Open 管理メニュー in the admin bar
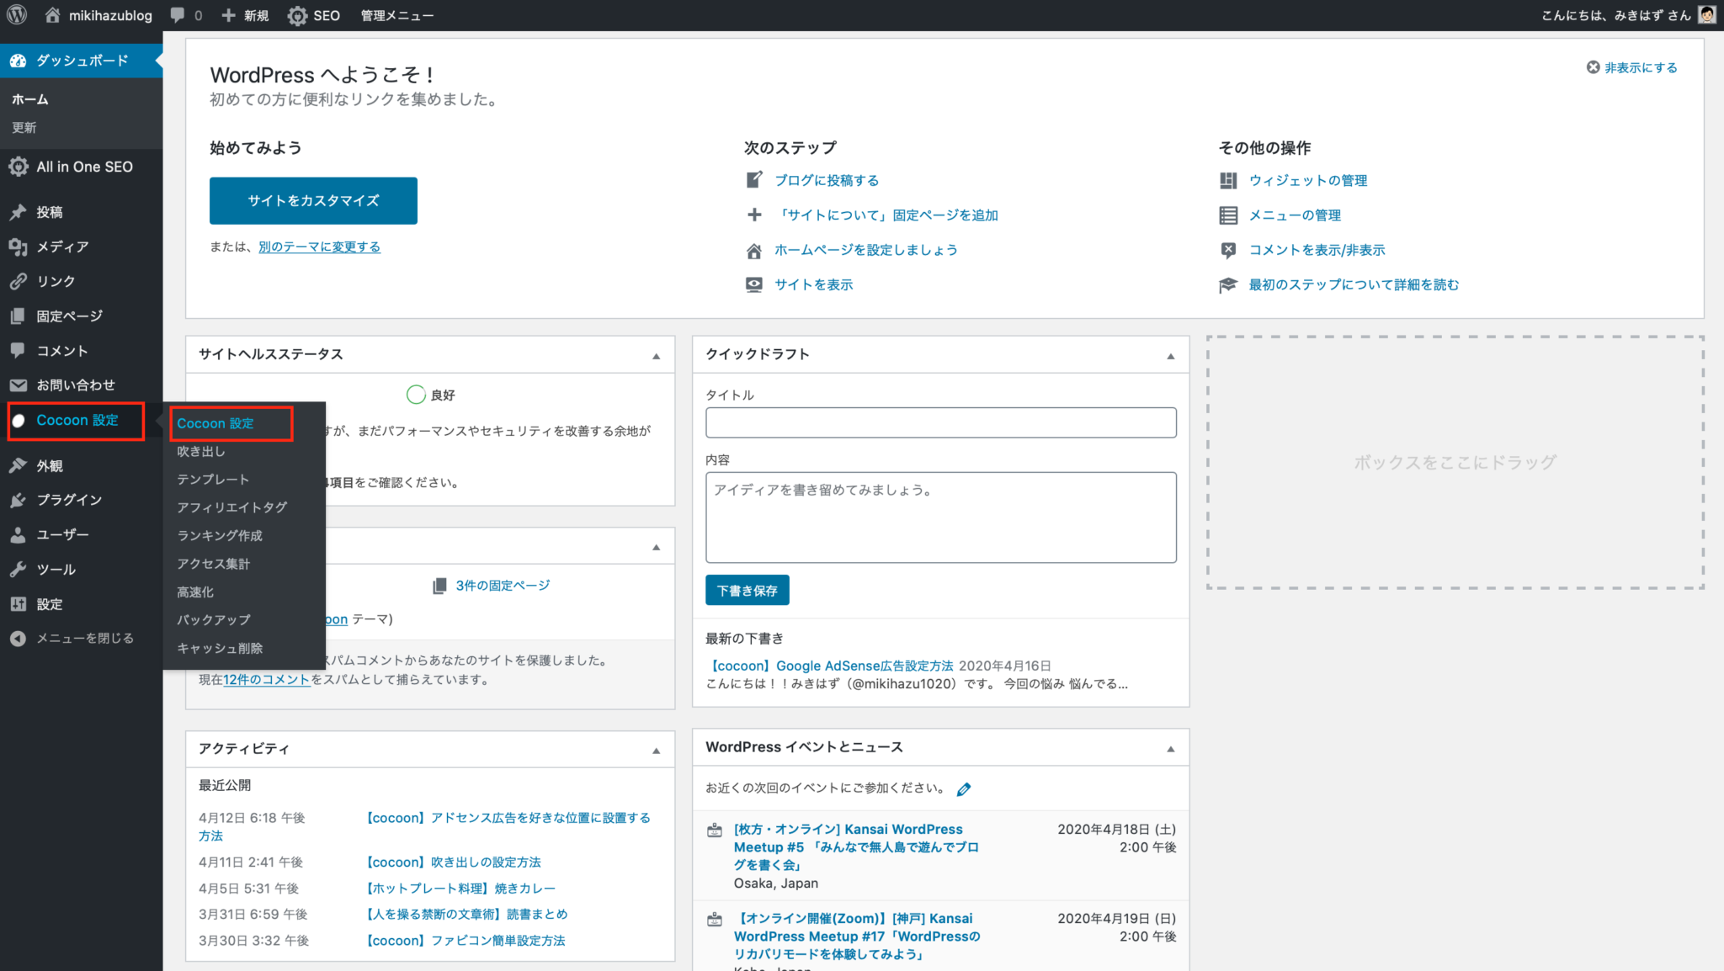1724x971 pixels. (396, 14)
